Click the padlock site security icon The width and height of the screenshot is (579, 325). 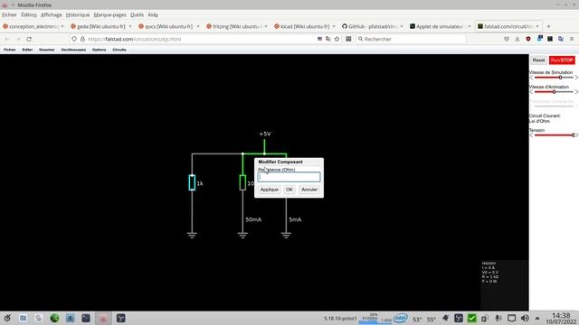point(82,39)
